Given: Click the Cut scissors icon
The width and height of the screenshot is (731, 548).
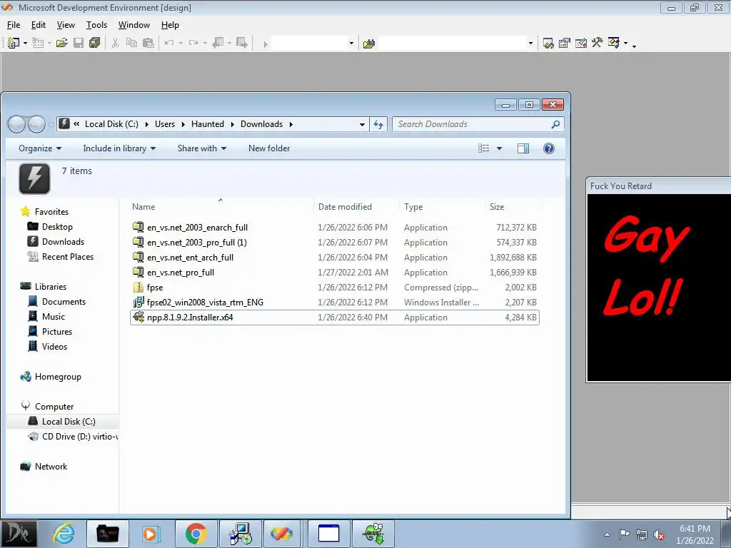Looking at the screenshot, I should tap(115, 44).
